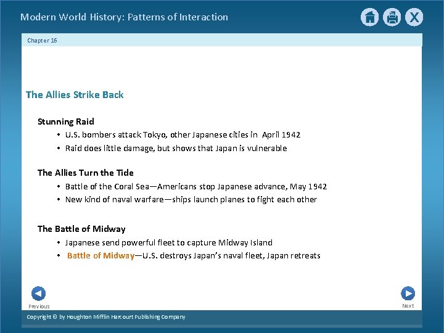Go to the Previous slide arrow
444x333 pixels.
(x=38, y=294)
